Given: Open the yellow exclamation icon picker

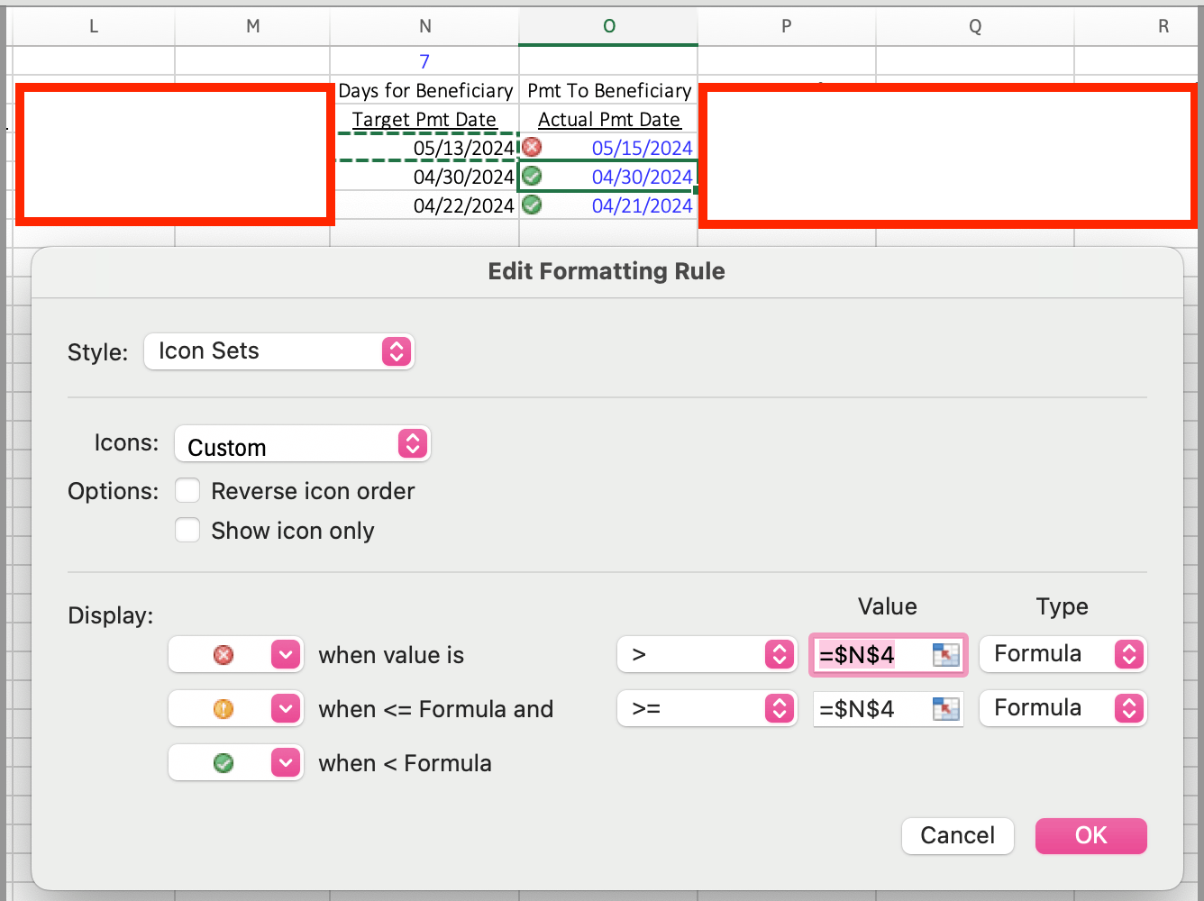Looking at the screenshot, I should point(285,709).
